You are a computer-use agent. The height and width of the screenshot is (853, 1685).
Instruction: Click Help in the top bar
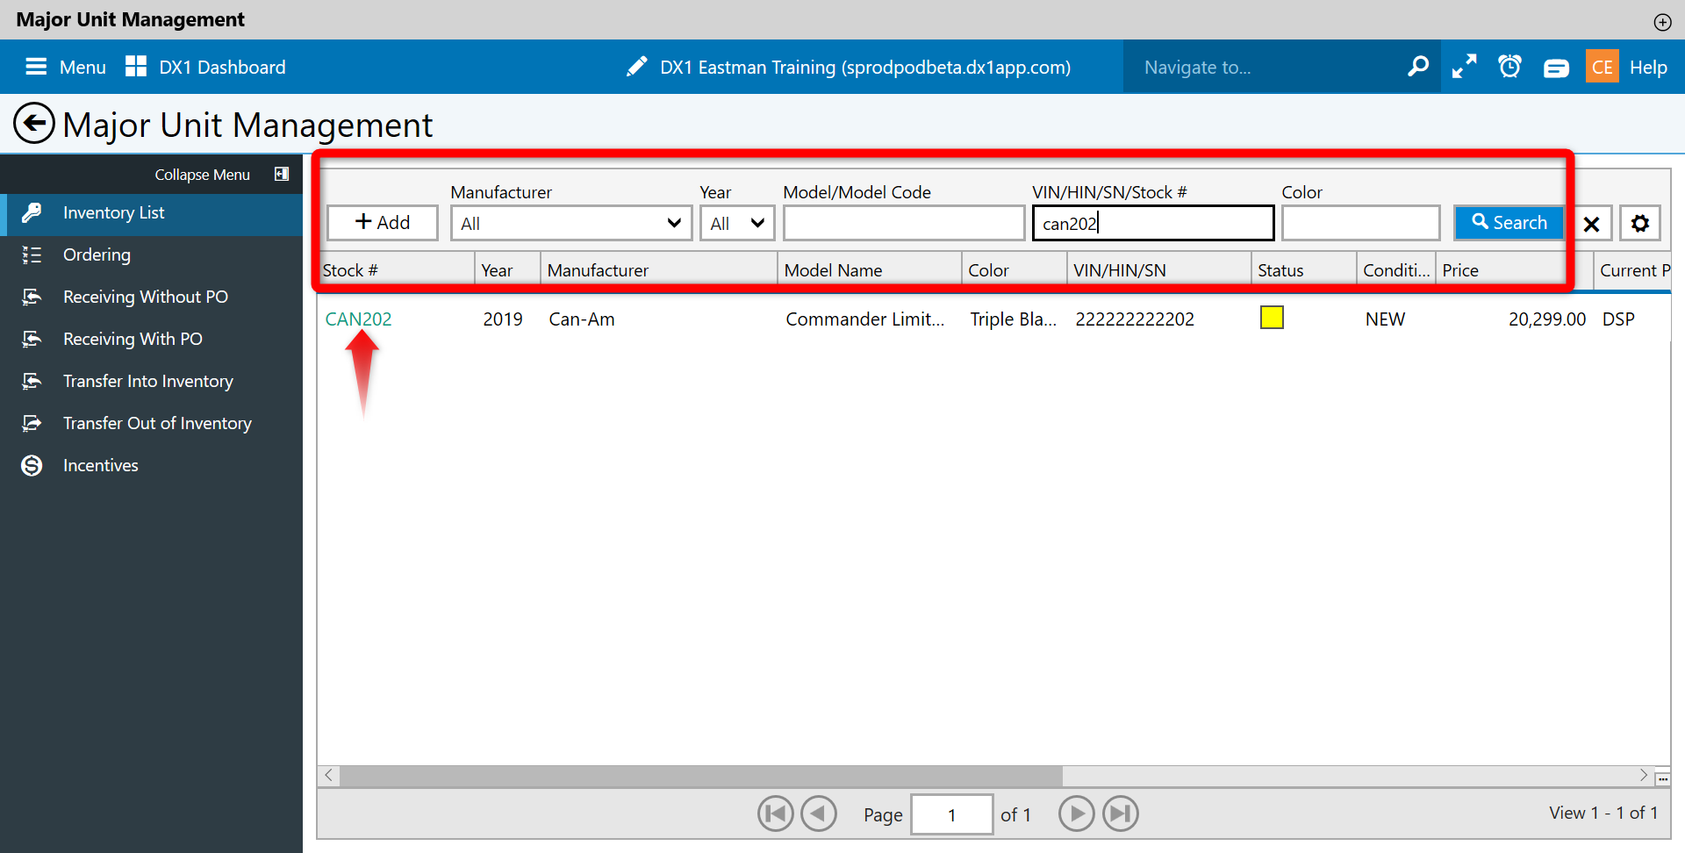coord(1648,68)
